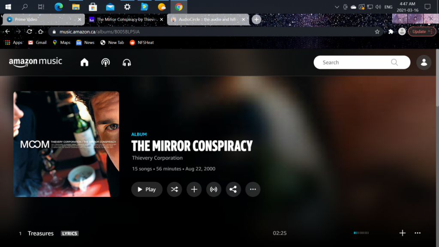
Task: Open File Explorer from taskbar
Action: point(75,7)
